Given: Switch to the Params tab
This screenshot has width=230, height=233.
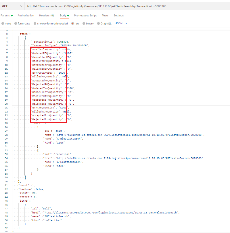Looking at the screenshot, I should 7,16.
